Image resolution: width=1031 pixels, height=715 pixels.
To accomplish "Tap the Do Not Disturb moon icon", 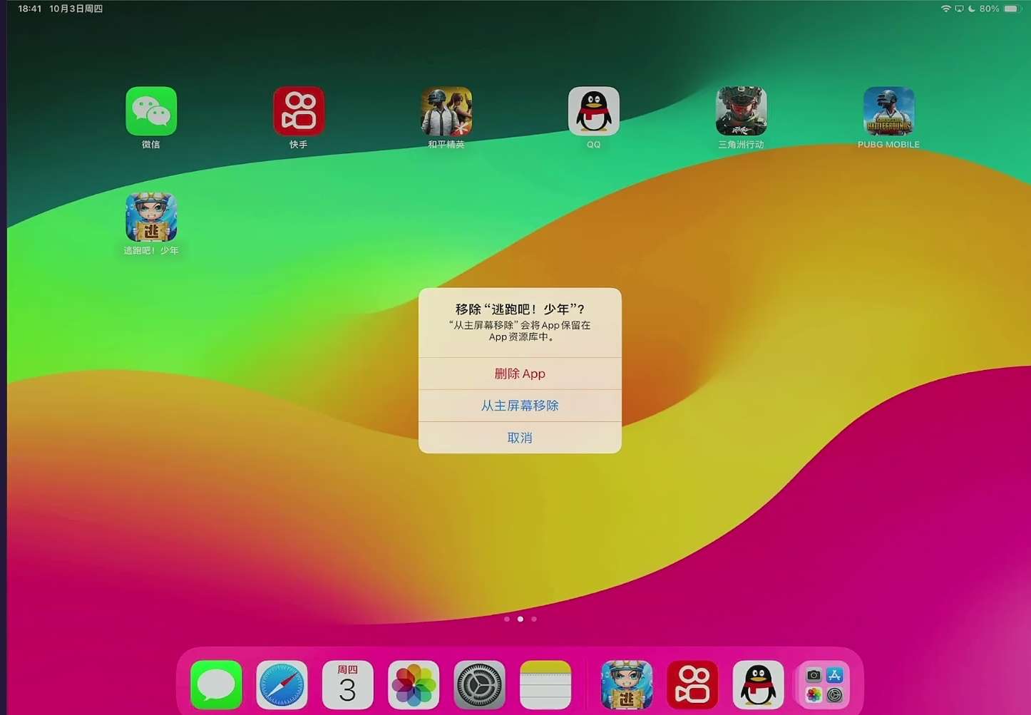I will point(972,9).
